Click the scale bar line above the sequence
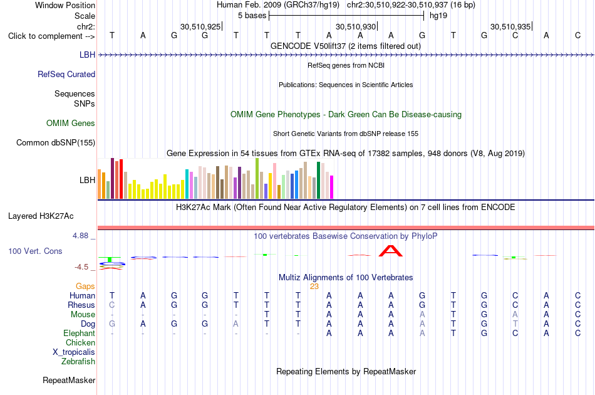Viewport: 595px width, 395px height. point(346,16)
